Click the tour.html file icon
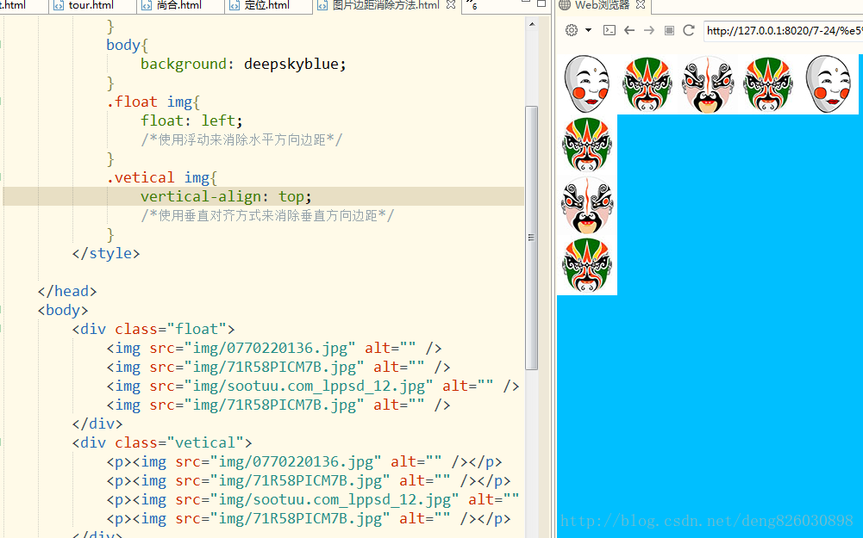Image resolution: width=863 pixels, height=538 pixels. click(x=59, y=5)
